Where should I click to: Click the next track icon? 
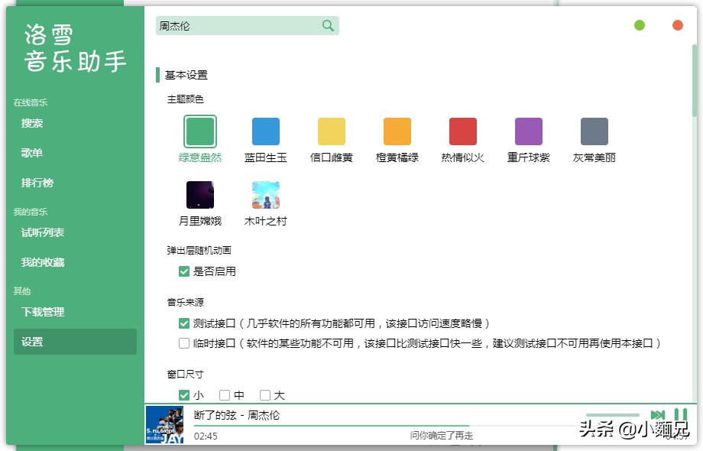659,414
